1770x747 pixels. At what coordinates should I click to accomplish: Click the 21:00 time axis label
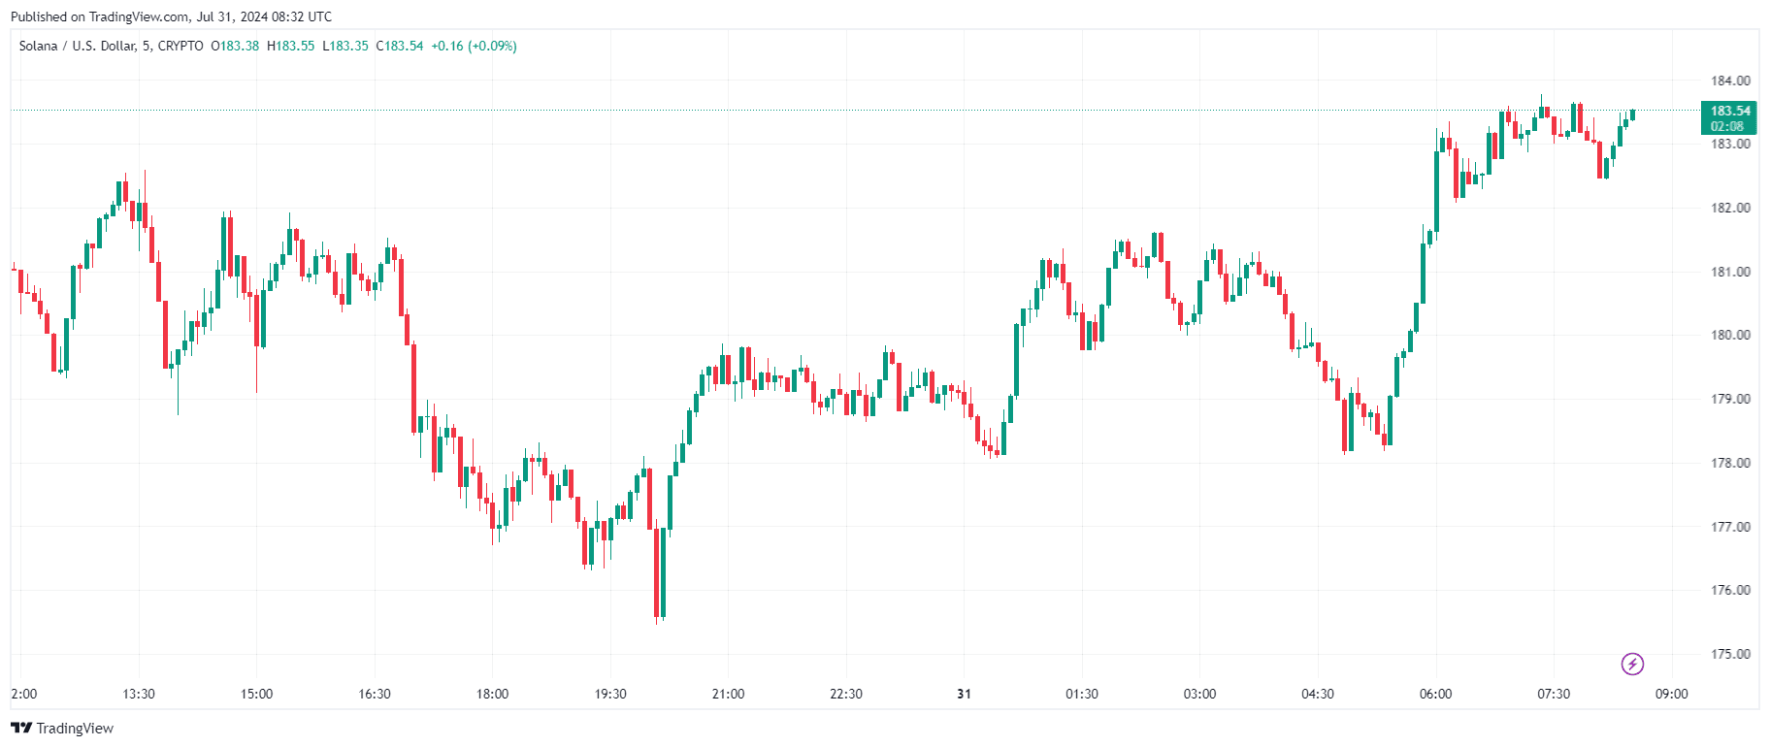point(728,694)
